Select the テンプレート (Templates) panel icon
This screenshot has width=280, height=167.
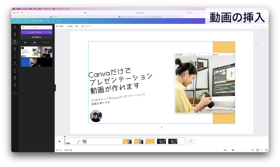[x=15, y=27]
